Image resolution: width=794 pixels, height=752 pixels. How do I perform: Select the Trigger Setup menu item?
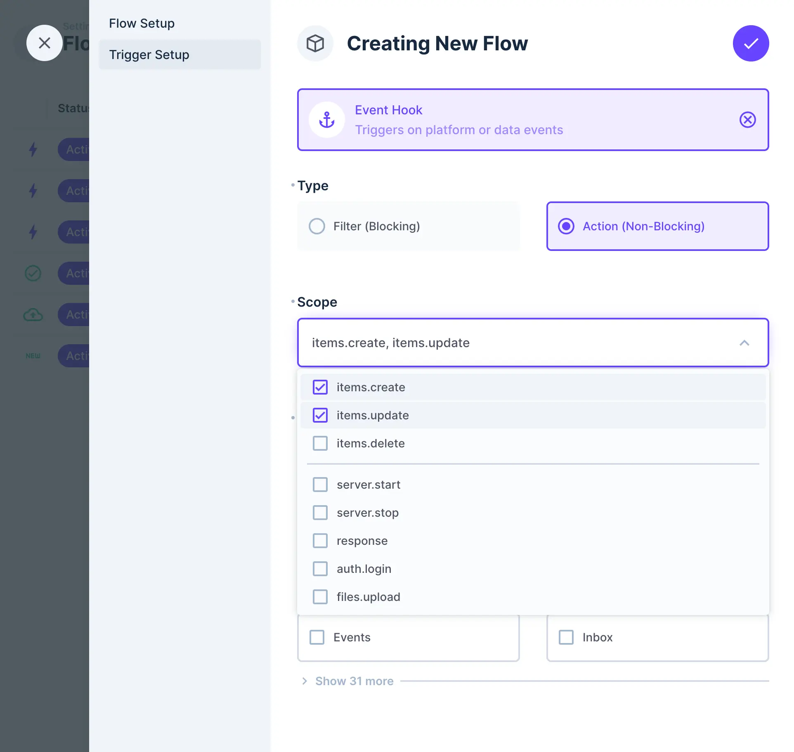pos(149,54)
